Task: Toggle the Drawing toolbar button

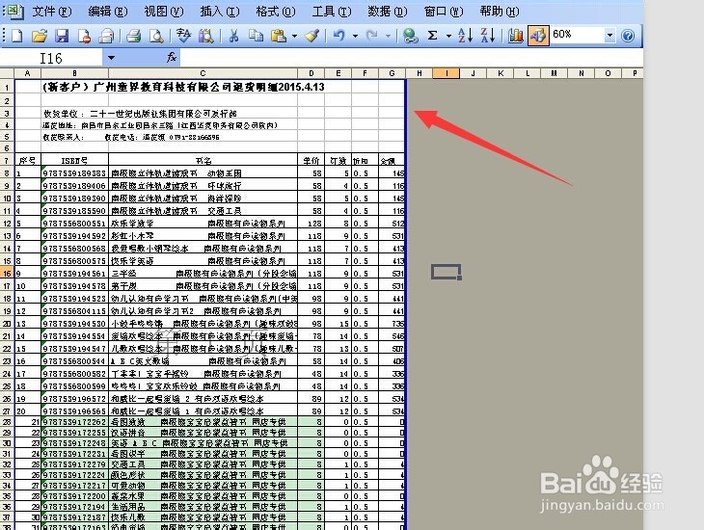Action: (538, 36)
